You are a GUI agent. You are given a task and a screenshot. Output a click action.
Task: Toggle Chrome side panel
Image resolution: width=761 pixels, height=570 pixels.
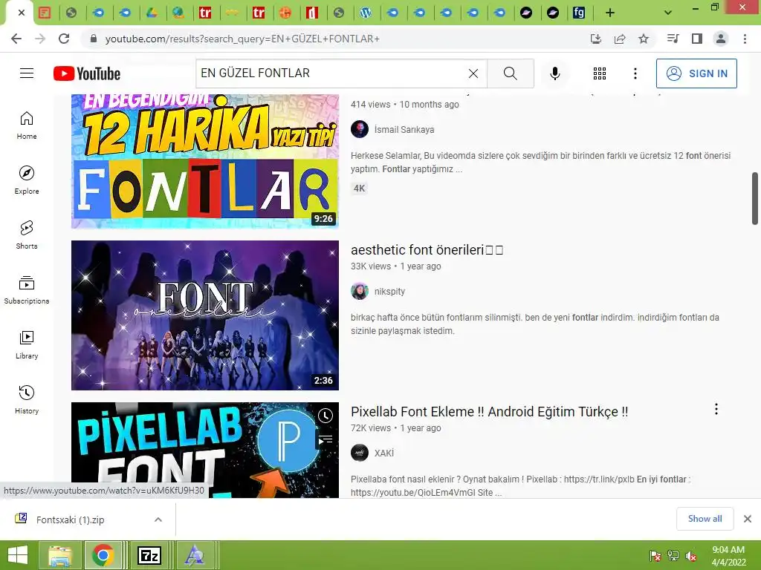click(697, 39)
